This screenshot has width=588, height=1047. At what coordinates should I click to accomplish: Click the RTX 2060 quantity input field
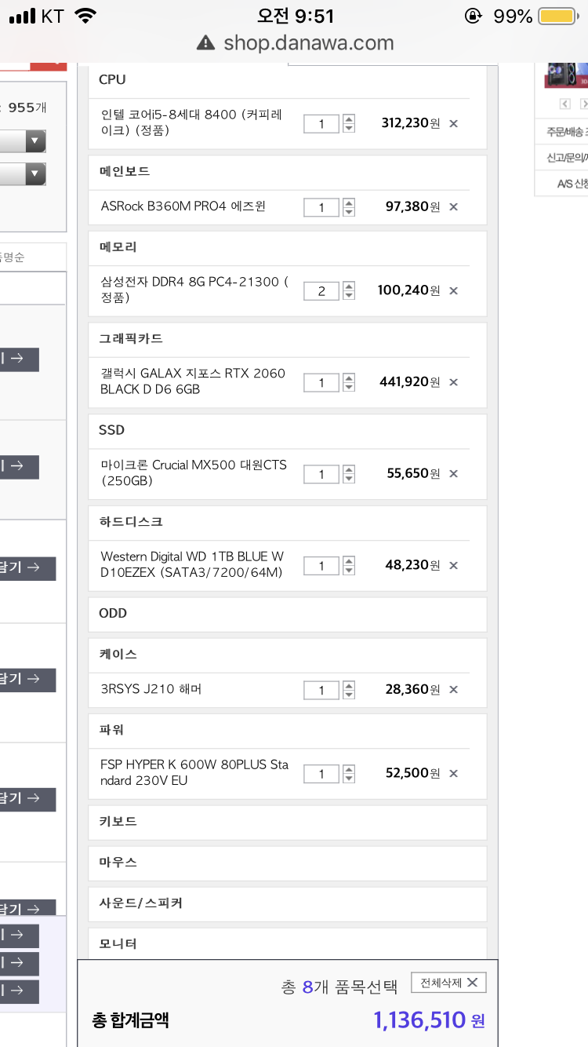pyautogui.click(x=321, y=382)
